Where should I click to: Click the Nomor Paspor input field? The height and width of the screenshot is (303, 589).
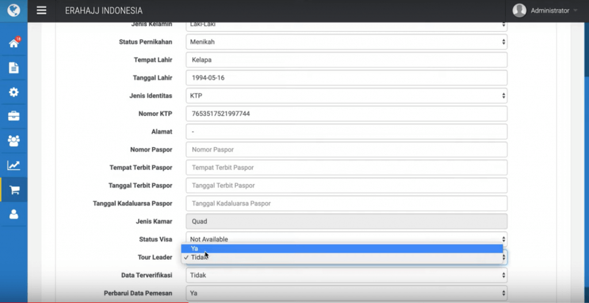pyautogui.click(x=346, y=149)
